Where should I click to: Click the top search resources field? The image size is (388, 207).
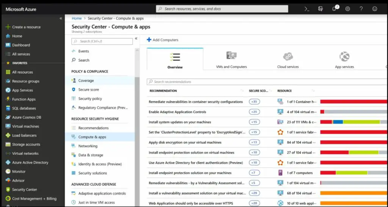[x=222, y=9]
